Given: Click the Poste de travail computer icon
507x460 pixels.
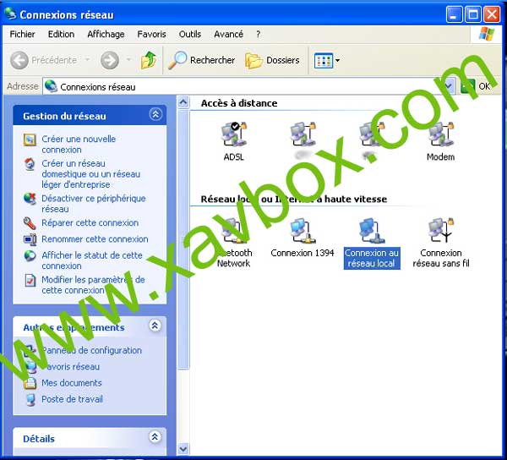Looking at the screenshot, I should click(x=30, y=400).
